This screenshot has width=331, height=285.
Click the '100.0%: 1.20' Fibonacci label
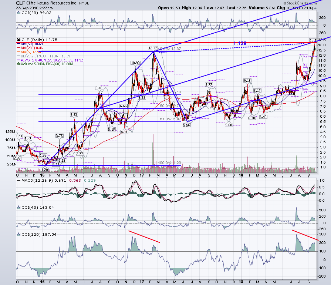point(169,163)
